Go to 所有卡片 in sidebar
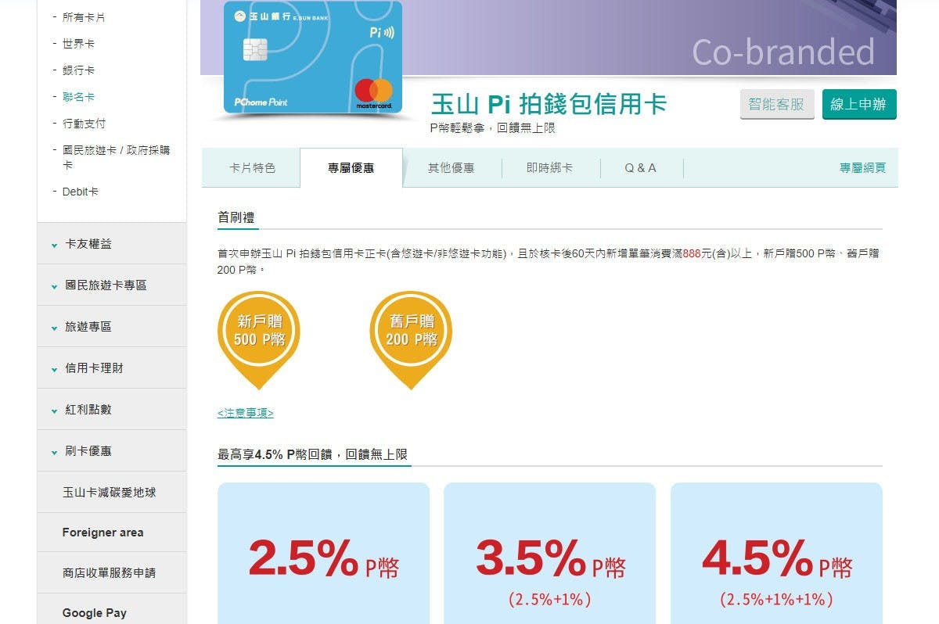Viewport: 939px width, 624px height. [84, 17]
